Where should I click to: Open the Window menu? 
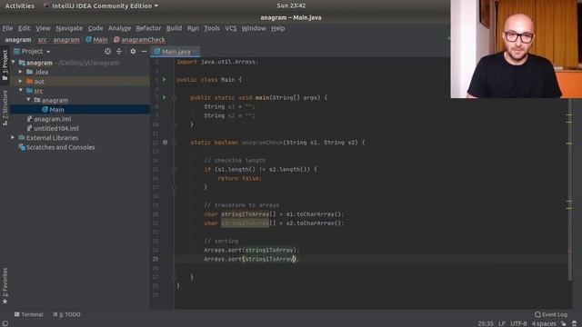coord(254,28)
